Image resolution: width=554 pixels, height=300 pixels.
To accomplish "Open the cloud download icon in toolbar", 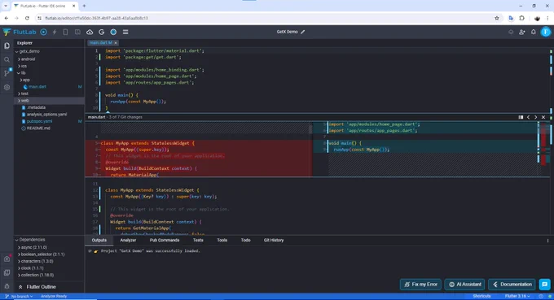I will click(90, 32).
